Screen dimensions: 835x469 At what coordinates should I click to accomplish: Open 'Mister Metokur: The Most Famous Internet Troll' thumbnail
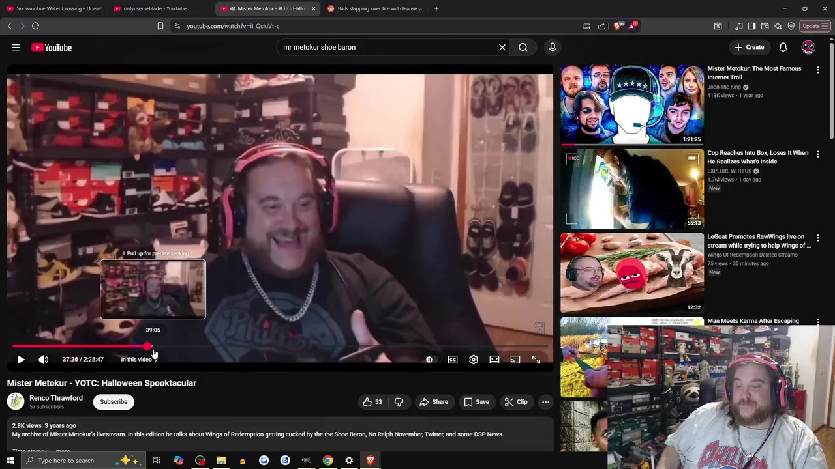(632, 104)
